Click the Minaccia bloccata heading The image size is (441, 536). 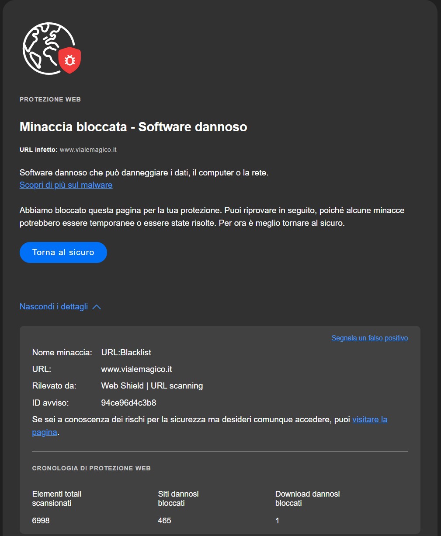point(133,127)
